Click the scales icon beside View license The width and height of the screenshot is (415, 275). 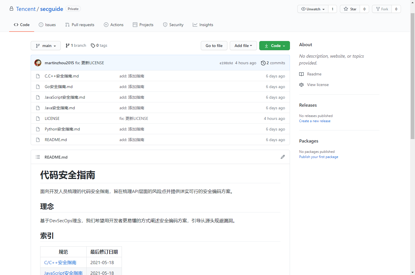click(x=301, y=85)
